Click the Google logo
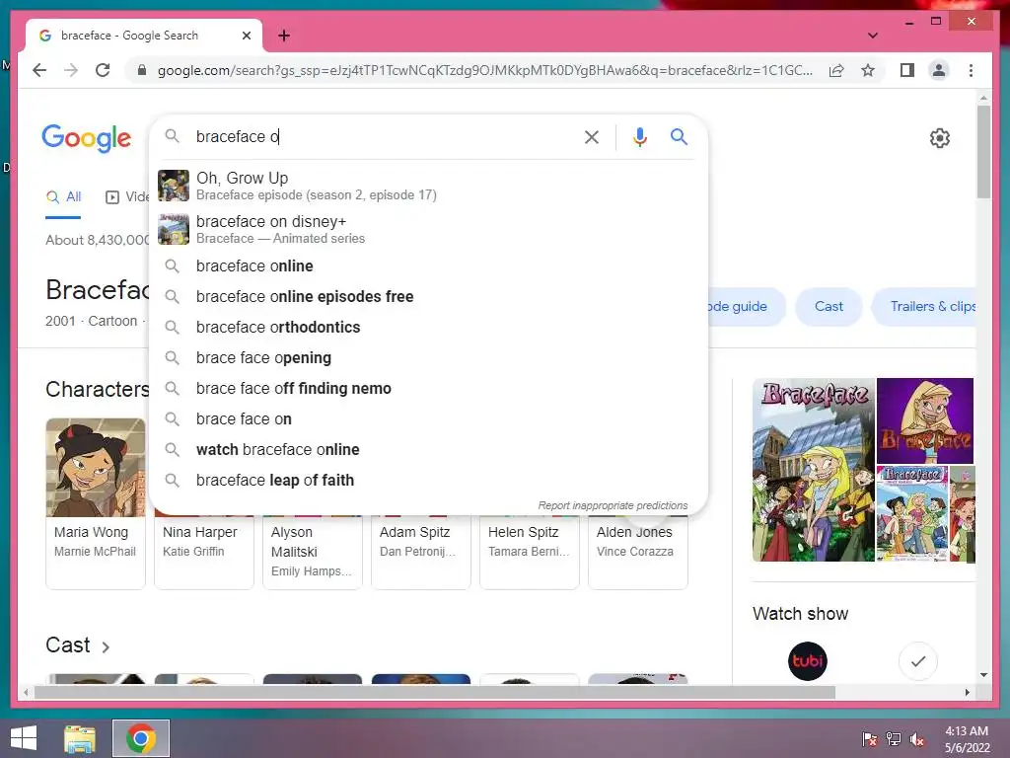This screenshot has height=758, width=1010. (87, 138)
